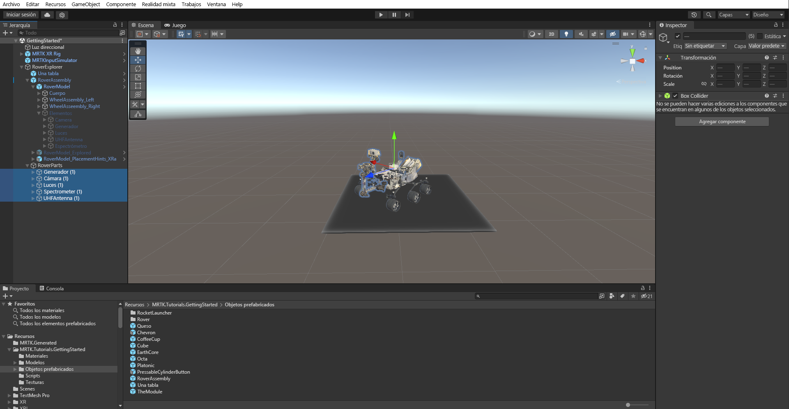The height and width of the screenshot is (409, 789).
Task: Select the Edit Bounding Volume tool
Action: tap(138, 114)
